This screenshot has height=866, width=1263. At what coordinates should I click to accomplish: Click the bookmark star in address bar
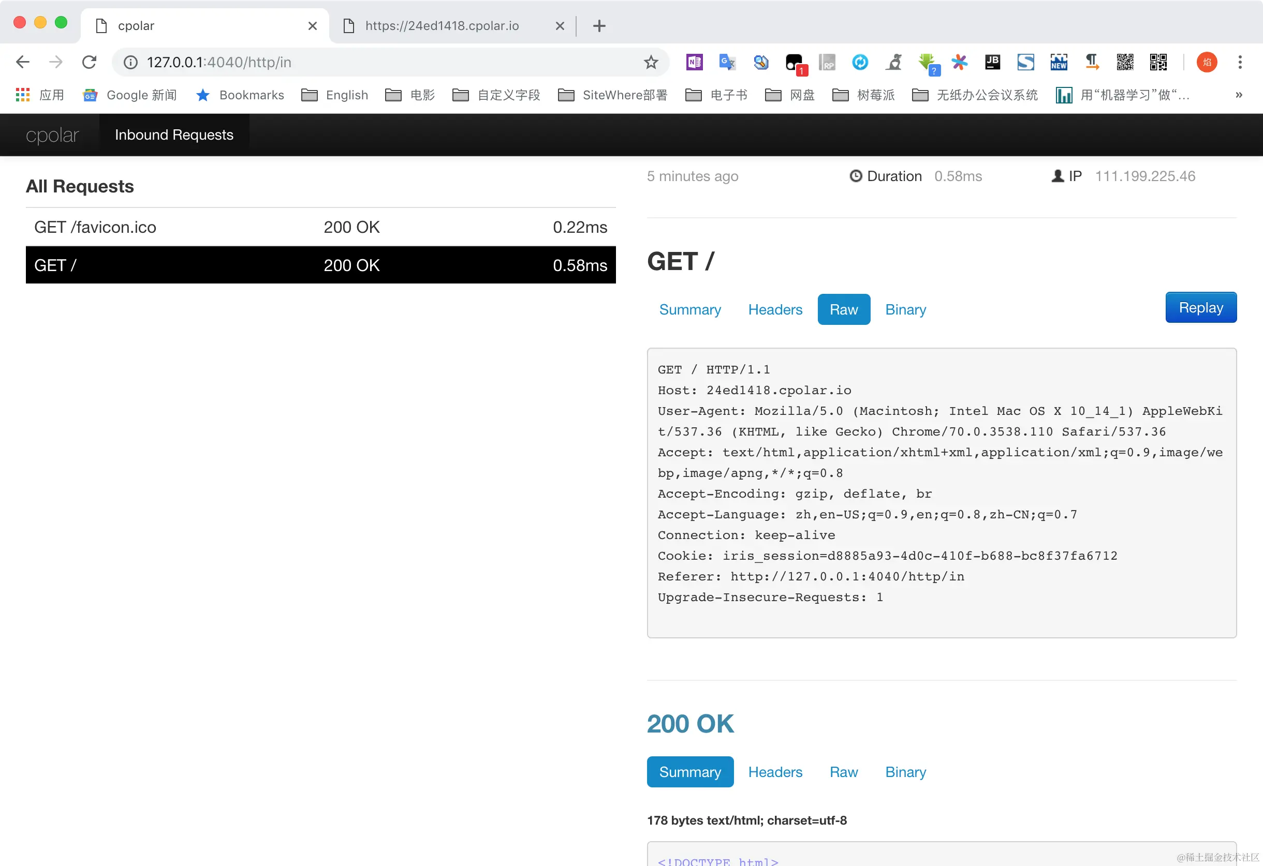point(651,63)
